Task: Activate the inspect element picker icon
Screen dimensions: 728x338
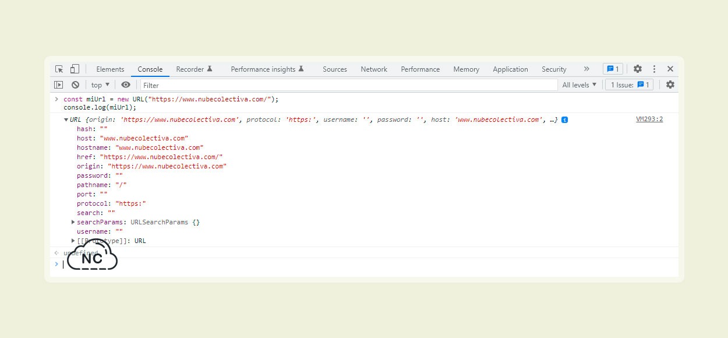Action: (x=59, y=69)
